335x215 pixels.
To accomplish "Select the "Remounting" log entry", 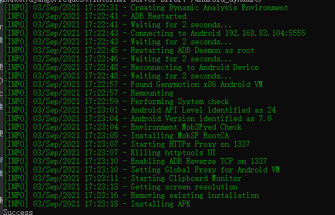I will pyautogui.click(x=152, y=93).
